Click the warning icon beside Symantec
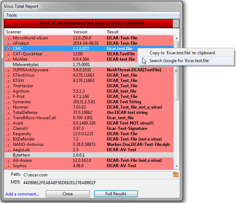This screenshot has width=237, height=203. point(9,102)
